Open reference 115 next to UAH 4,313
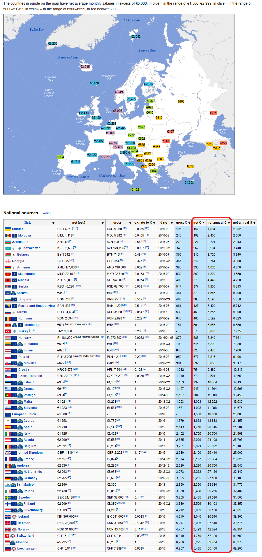The height and width of the screenshot is (557, 262). tap(75, 228)
